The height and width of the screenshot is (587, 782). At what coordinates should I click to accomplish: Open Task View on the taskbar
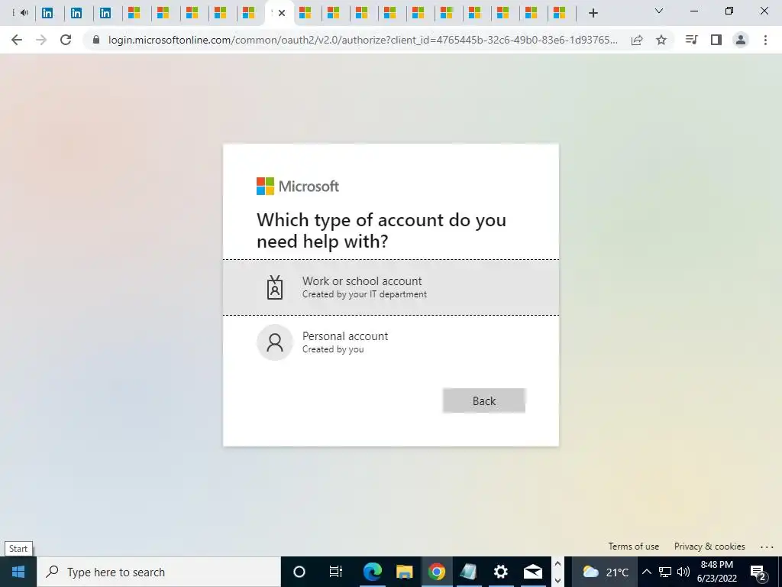(x=336, y=572)
